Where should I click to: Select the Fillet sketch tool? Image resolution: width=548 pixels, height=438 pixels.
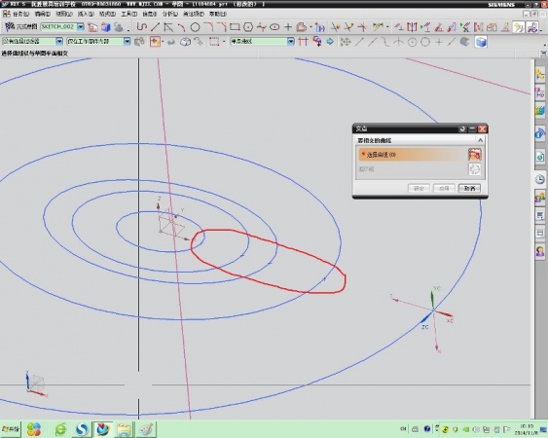pos(208,27)
